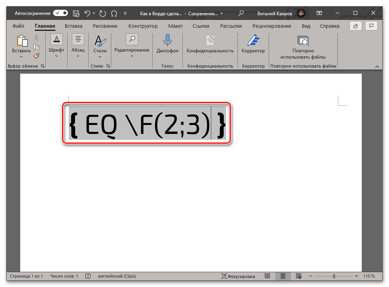Open the Undo history dropdown arrow
The width and height of the screenshot is (389, 287).
coord(94,13)
